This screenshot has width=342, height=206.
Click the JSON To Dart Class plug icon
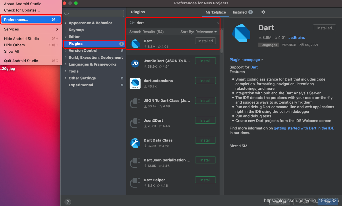click(135, 103)
